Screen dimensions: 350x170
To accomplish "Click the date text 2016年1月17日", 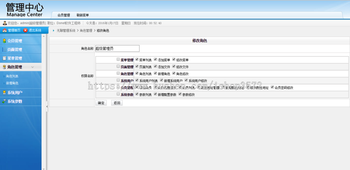I will 108,23.
